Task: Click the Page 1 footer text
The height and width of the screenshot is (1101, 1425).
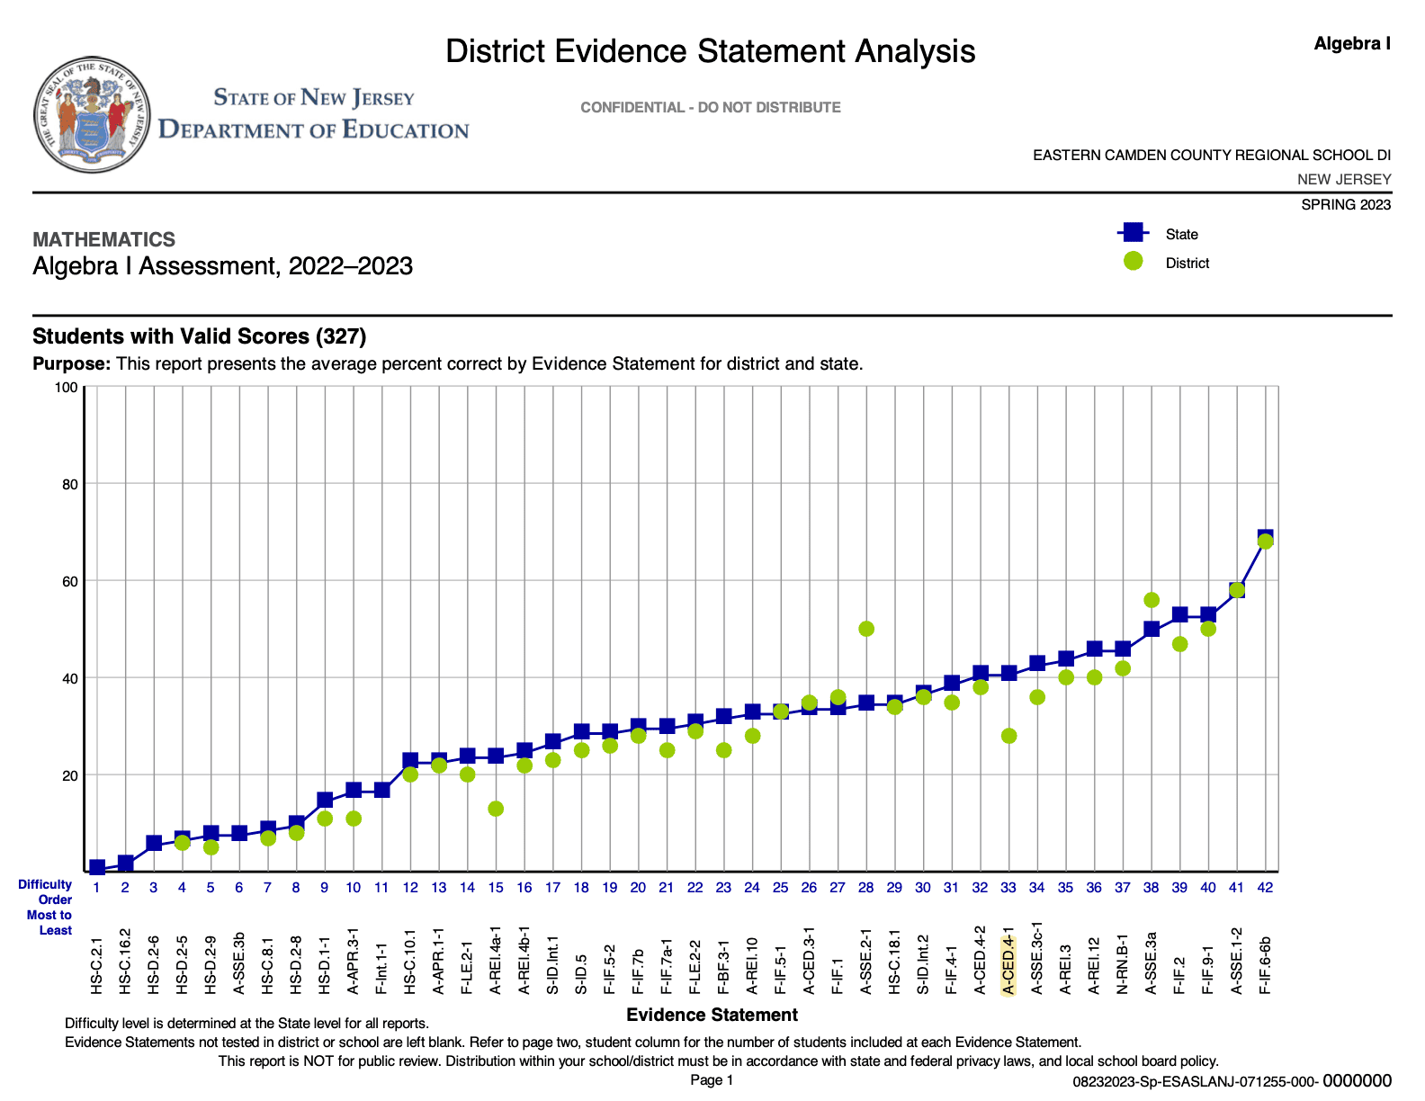Action: point(712,1079)
